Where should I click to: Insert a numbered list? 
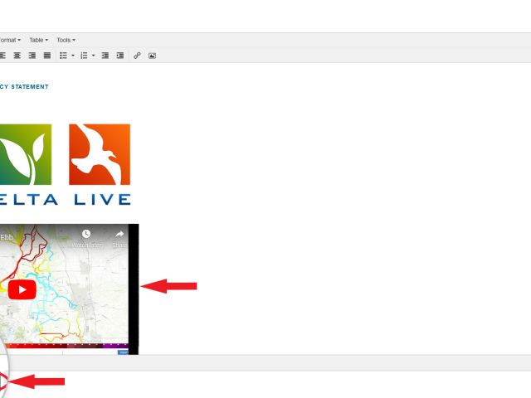[x=84, y=56]
